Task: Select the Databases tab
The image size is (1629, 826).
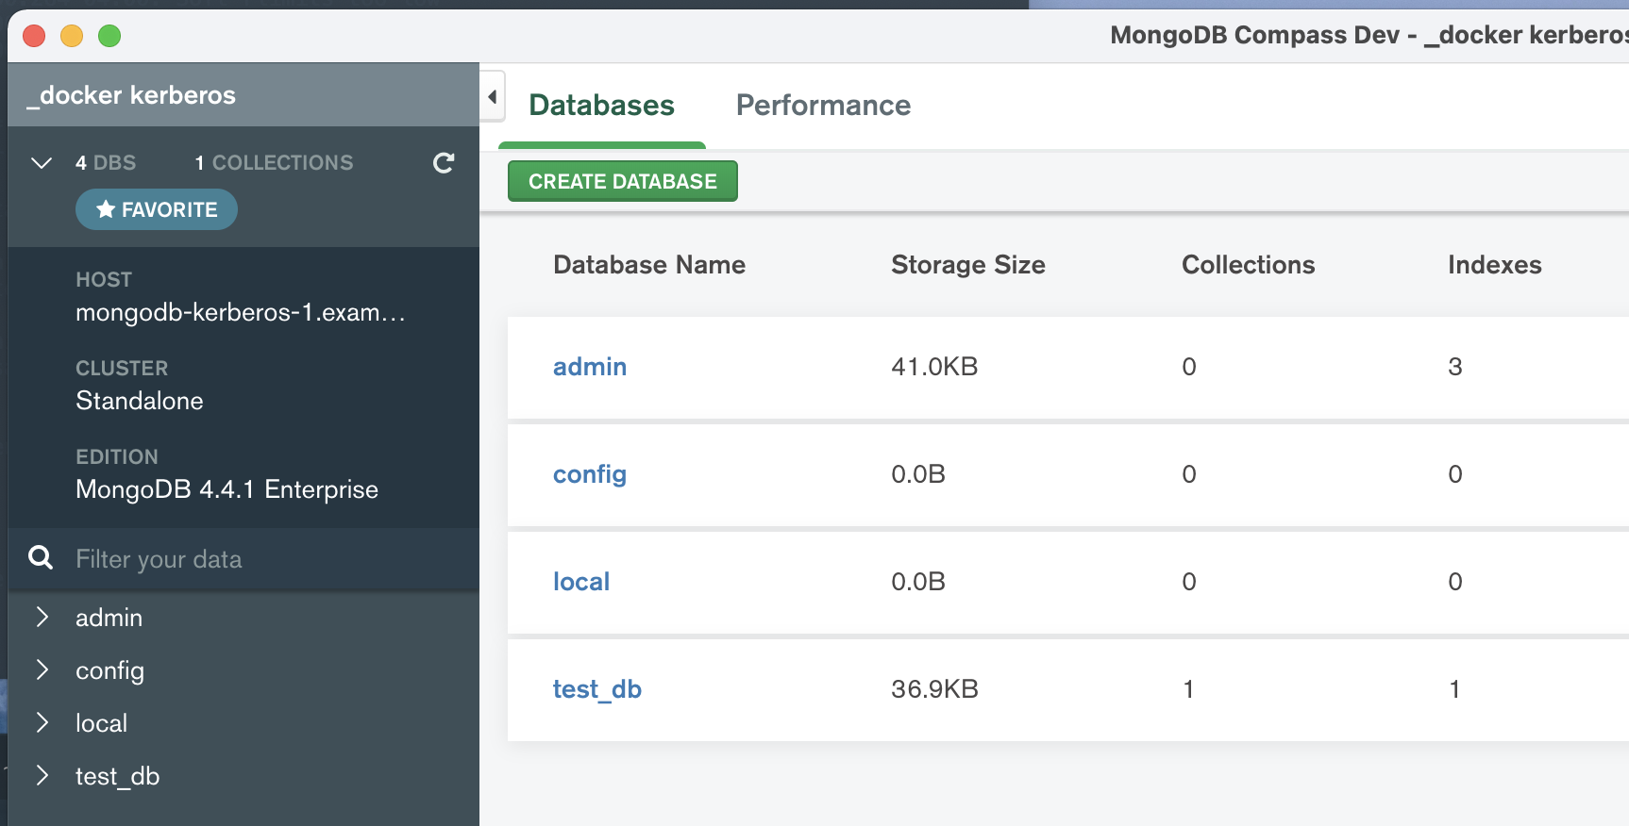Action: (x=601, y=106)
